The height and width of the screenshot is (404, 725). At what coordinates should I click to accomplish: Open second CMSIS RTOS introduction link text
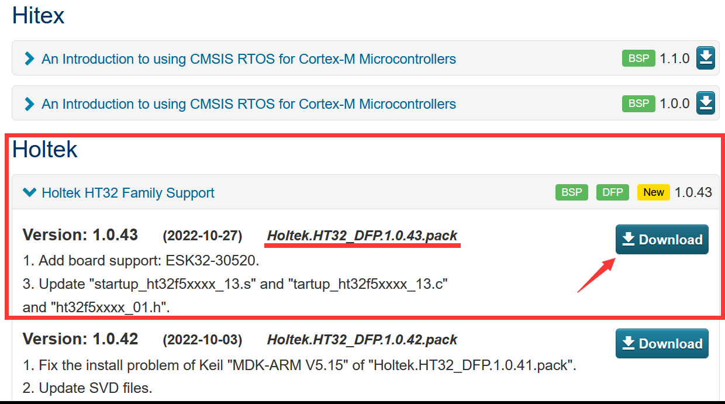tap(248, 104)
